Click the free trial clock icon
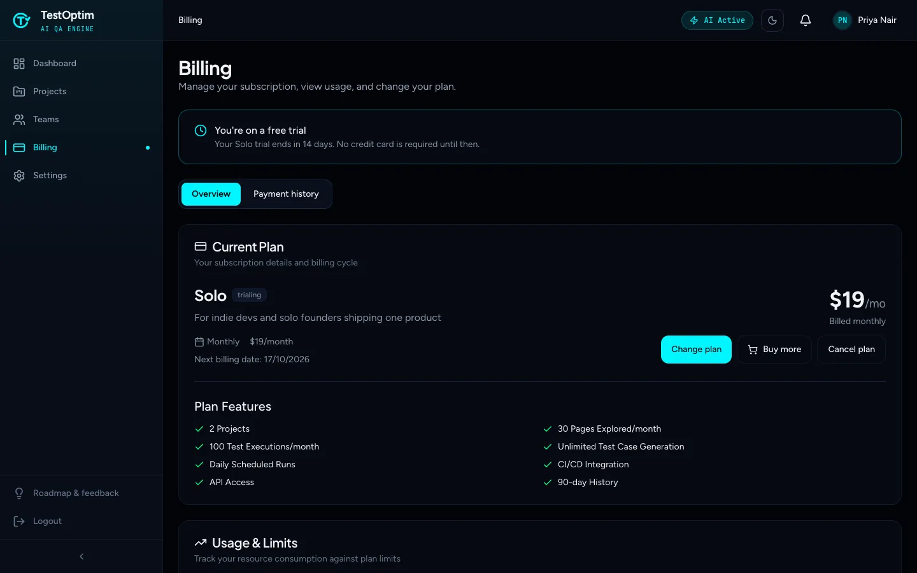Screen dimensions: 917x573 click(x=201, y=131)
